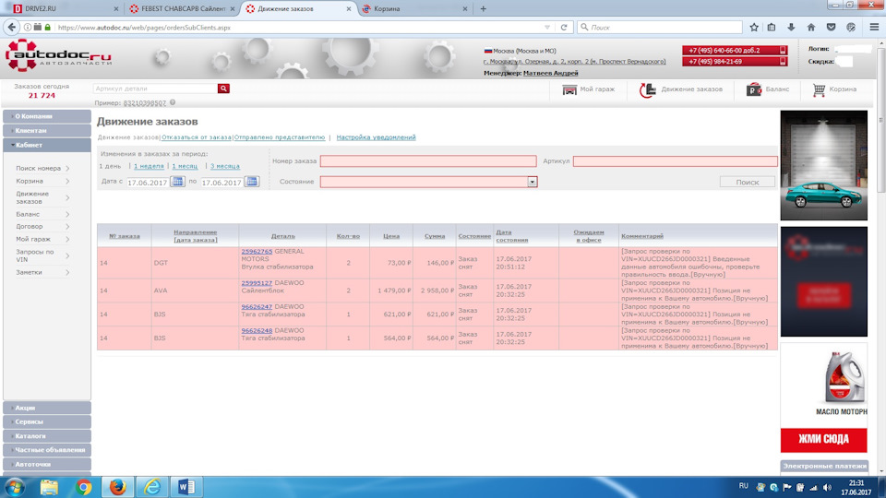Viewport: 886px width, 498px height.
Task: Open Windows Start button
Action: 14,487
